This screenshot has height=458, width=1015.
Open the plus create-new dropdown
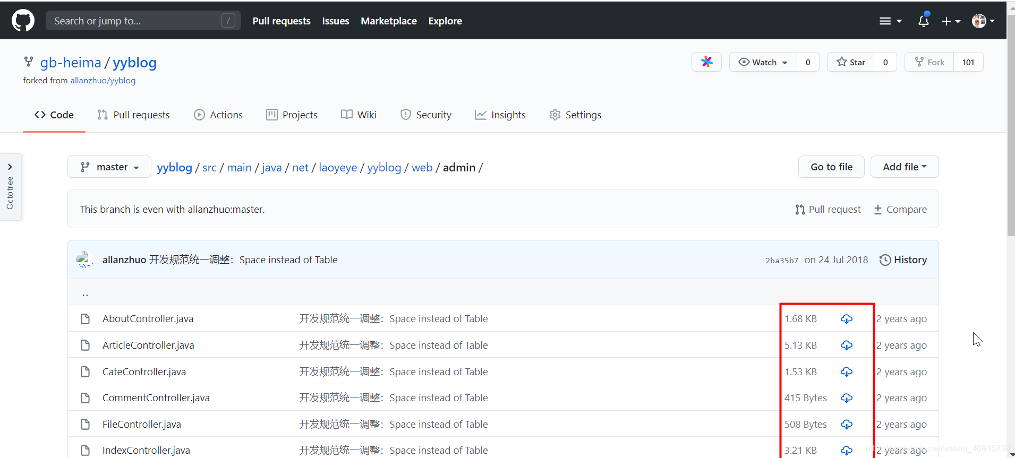click(951, 21)
